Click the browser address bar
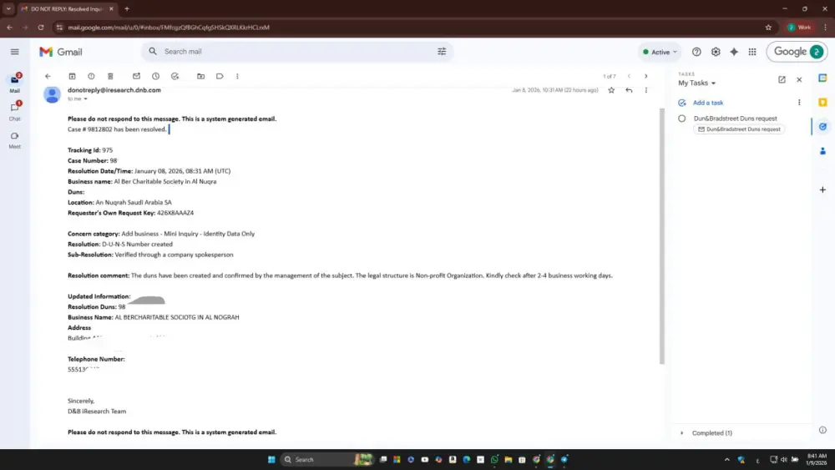Viewport: 835px width, 470px height. click(410, 28)
